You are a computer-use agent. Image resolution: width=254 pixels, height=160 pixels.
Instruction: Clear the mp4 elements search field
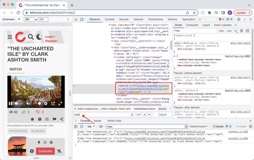132,115
